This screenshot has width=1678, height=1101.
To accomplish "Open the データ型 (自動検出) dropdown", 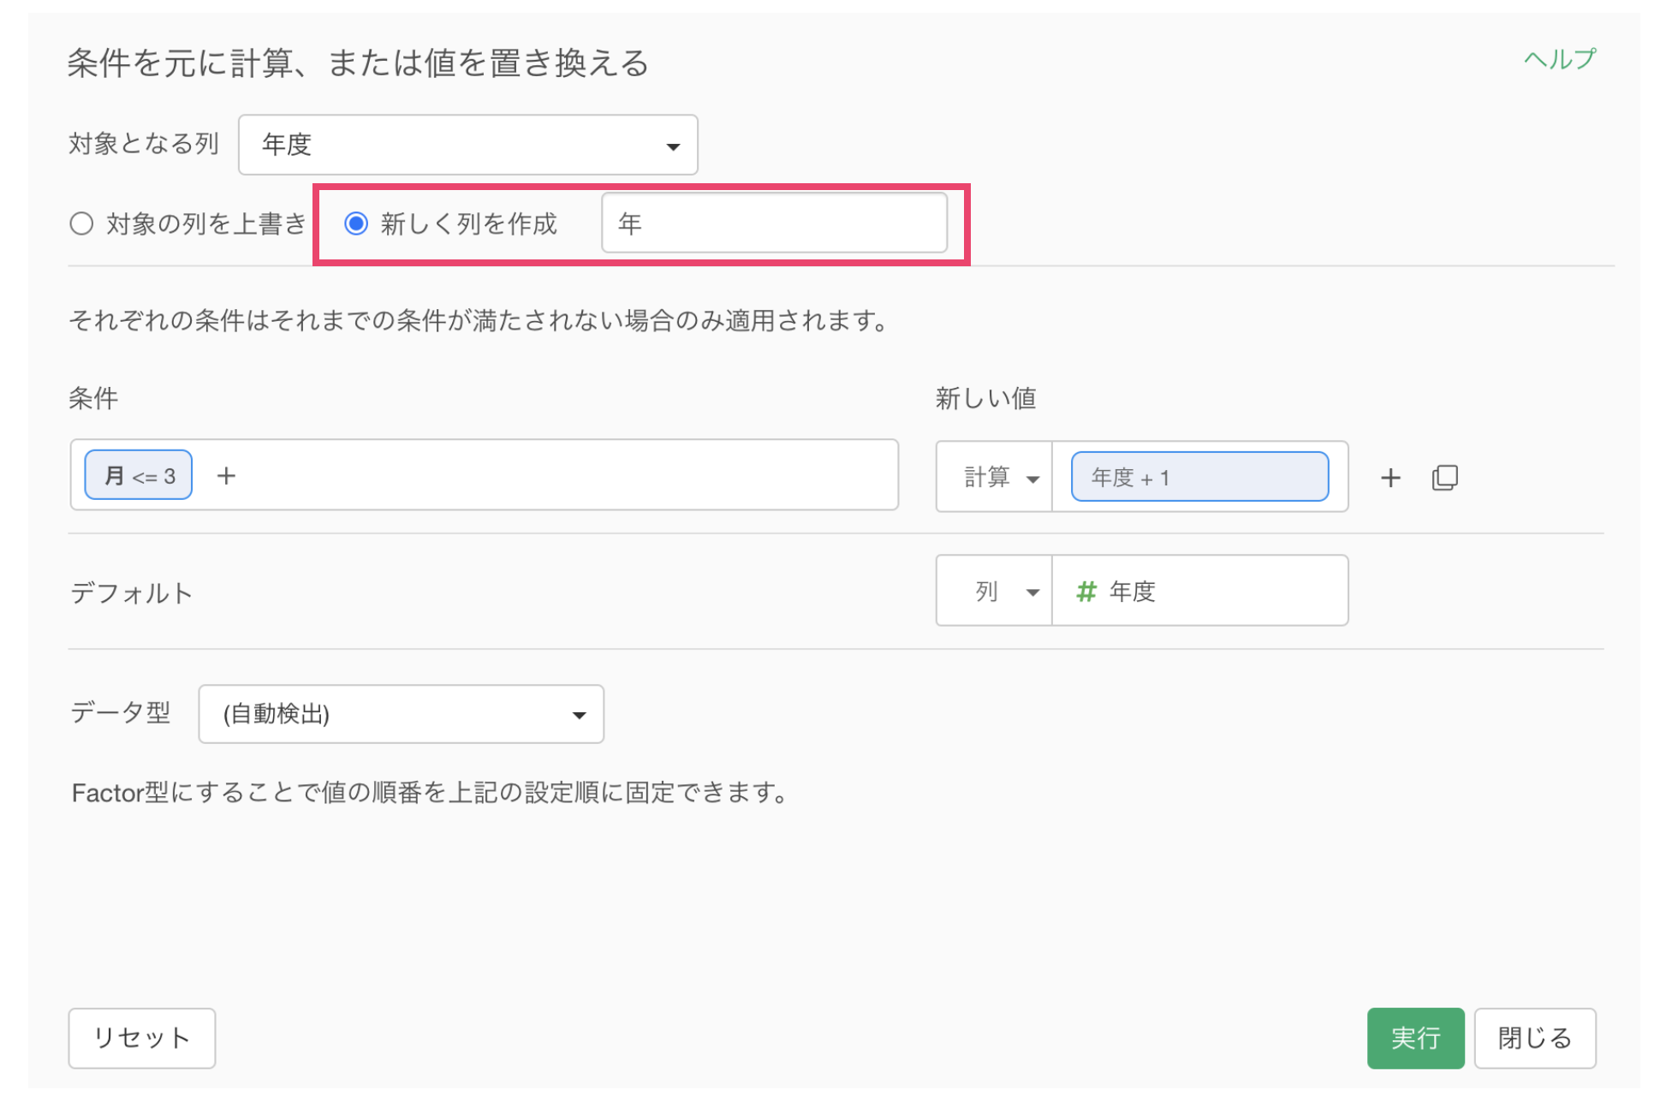I will coord(401,714).
